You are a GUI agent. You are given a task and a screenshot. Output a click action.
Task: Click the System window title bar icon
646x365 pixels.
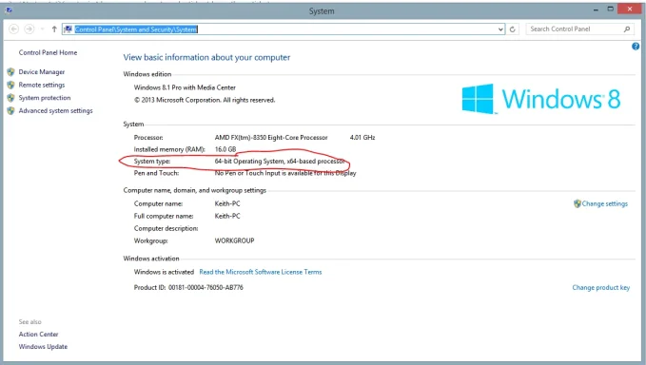click(x=10, y=10)
